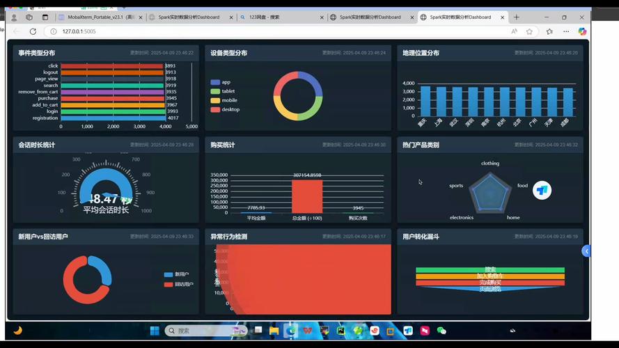Click the registration bar in event chart
Image resolution: width=619 pixels, height=348 pixels.
coord(113,118)
